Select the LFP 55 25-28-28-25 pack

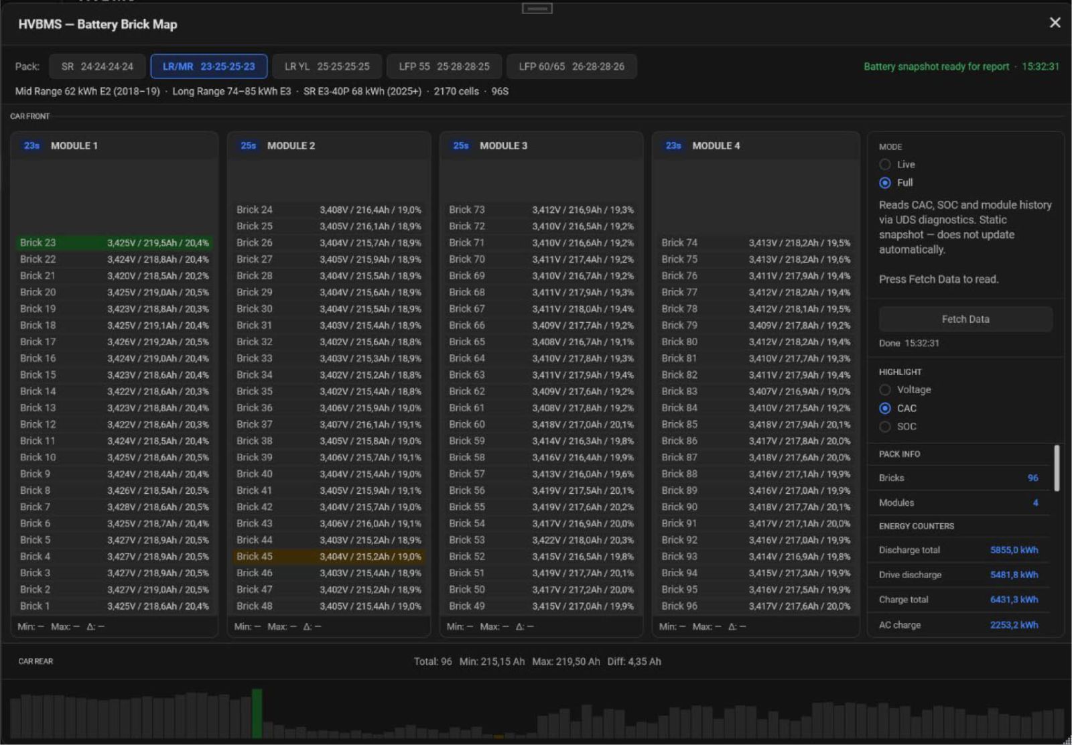click(x=444, y=66)
